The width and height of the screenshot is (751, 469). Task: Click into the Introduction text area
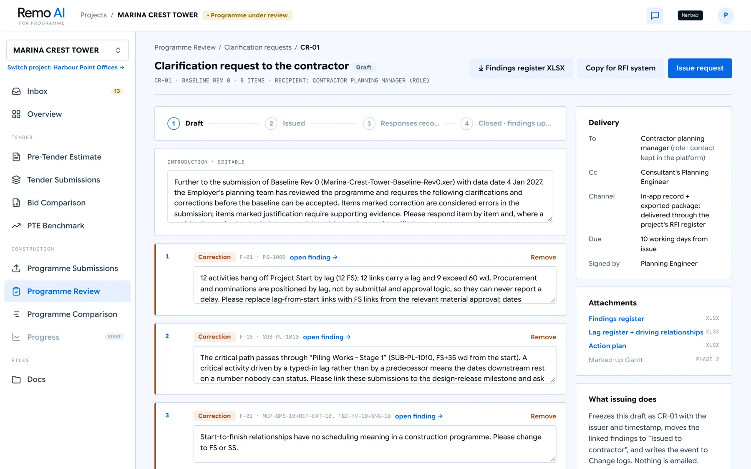(x=360, y=196)
